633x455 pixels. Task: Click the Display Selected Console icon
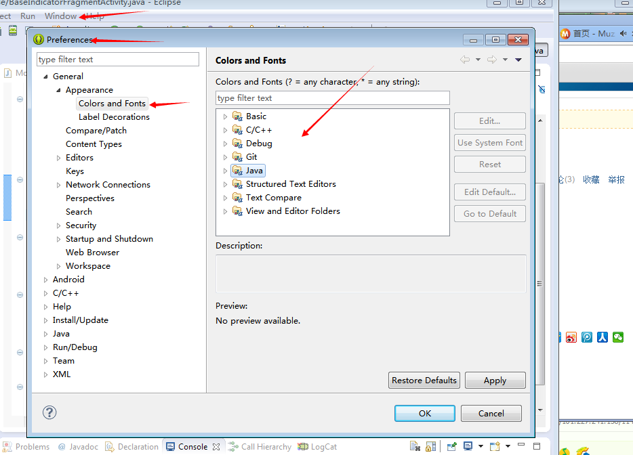click(468, 446)
